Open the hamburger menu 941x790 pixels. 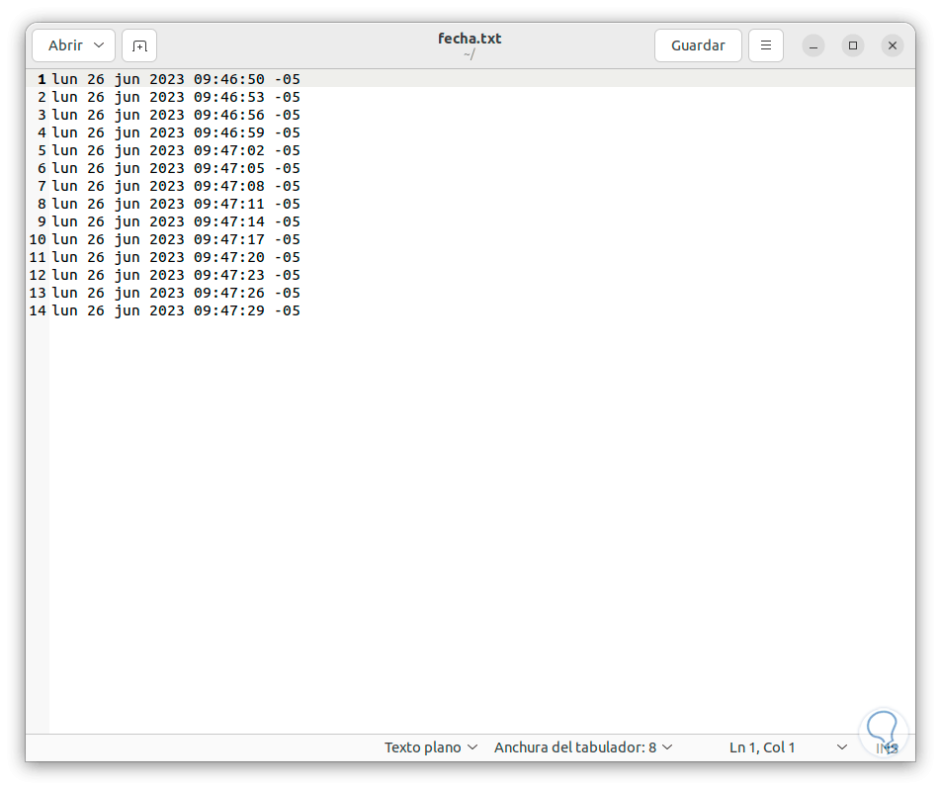[766, 45]
